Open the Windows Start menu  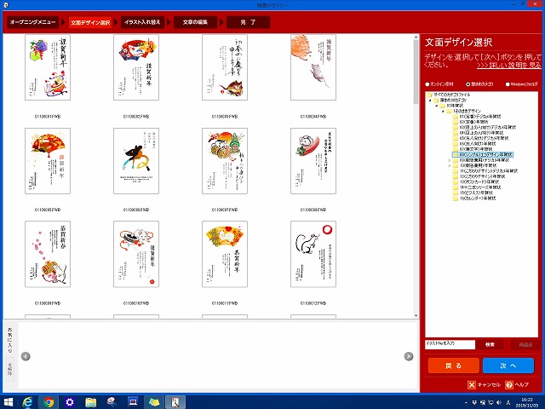8,402
